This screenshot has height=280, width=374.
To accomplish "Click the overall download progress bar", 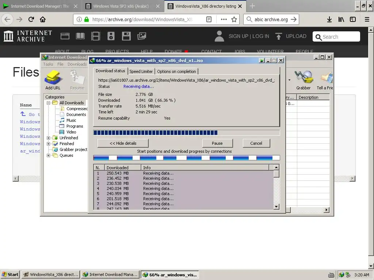I will (186, 133).
